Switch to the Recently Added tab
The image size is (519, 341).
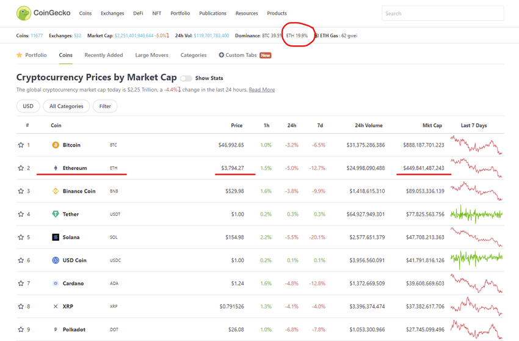[x=104, y=55]
